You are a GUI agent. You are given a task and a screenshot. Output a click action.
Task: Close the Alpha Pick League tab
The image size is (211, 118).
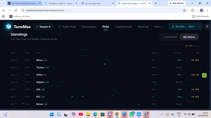150,3
